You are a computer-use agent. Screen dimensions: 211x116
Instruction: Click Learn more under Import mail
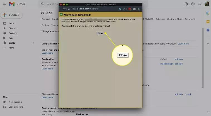pos(47,53)
